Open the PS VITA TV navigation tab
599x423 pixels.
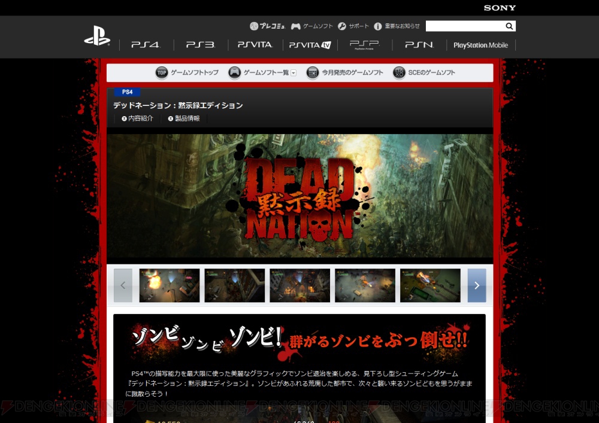coord(310,45)
